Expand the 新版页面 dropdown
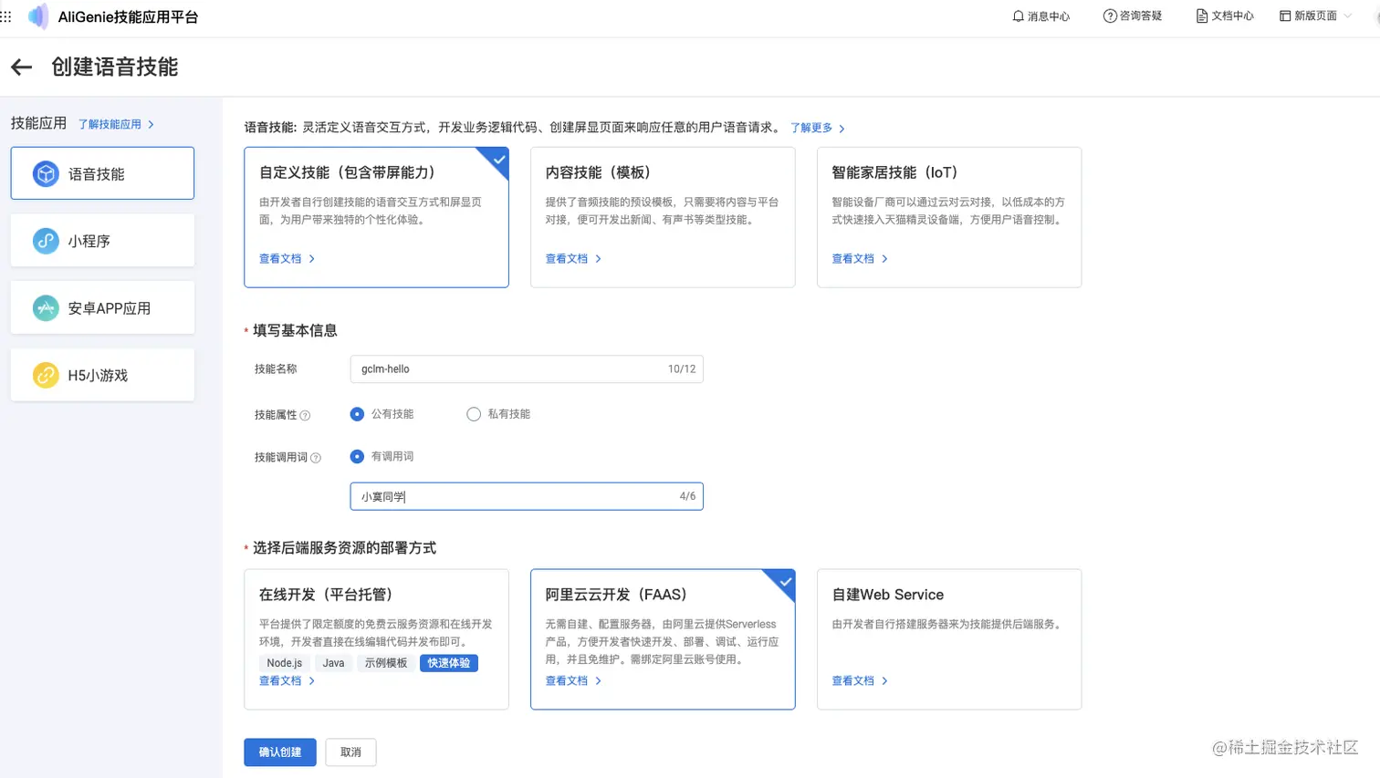This screenshot has width=1380, height=778. coord(1315,16)
